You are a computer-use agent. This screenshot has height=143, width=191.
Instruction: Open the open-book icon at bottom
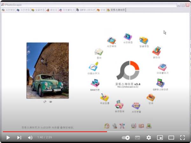(141, 126)
